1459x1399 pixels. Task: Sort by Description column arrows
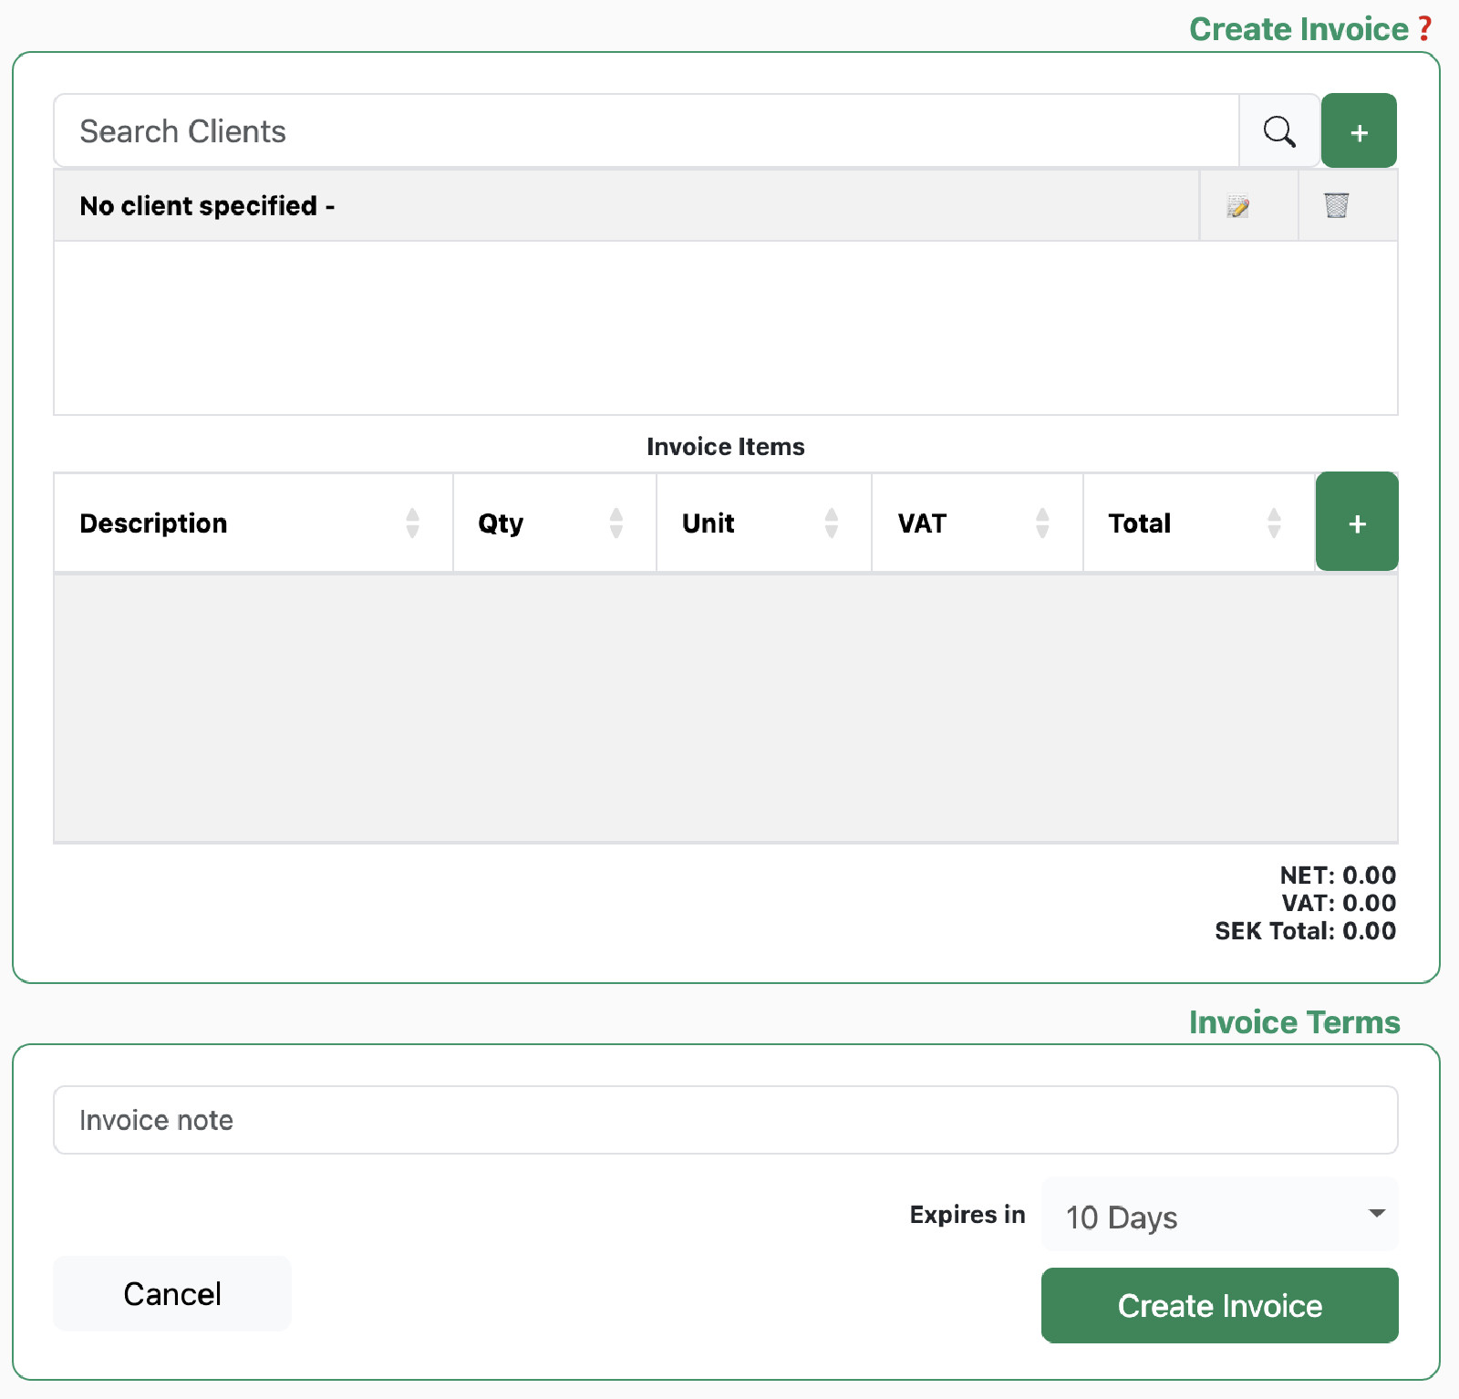pos(412,523)
